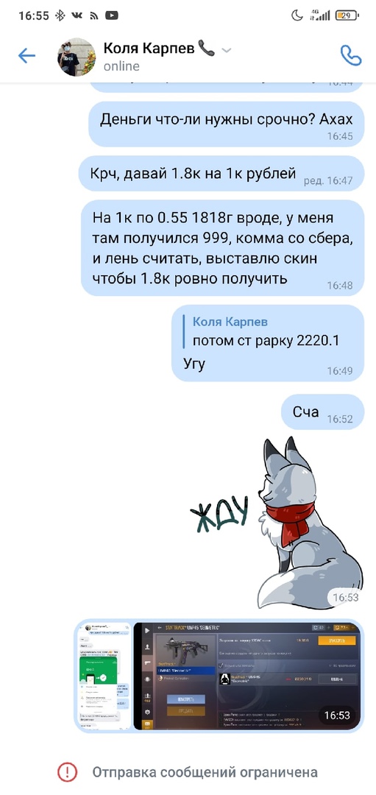The height and width of the screenshot is (795, 376).
Task: Tap the YouTube icon in the status bar
Action: coord(112,15)
